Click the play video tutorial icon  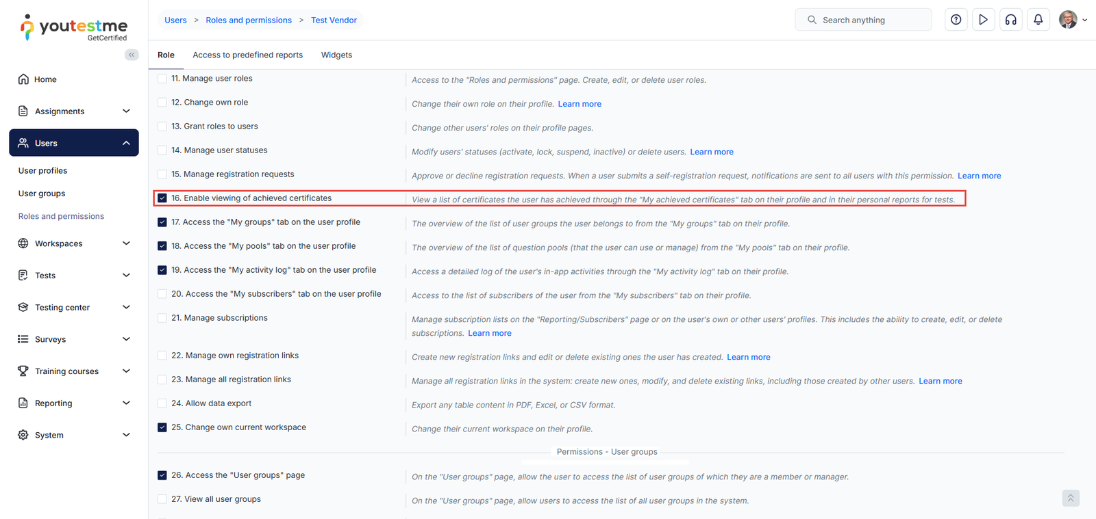tap(983, 20)
